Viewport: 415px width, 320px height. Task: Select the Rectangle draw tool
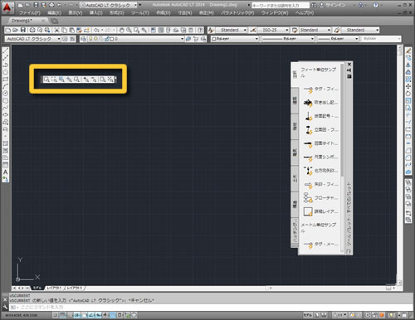point(5,80)
